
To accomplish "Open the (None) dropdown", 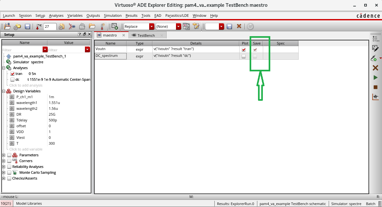I will [178, 26].
